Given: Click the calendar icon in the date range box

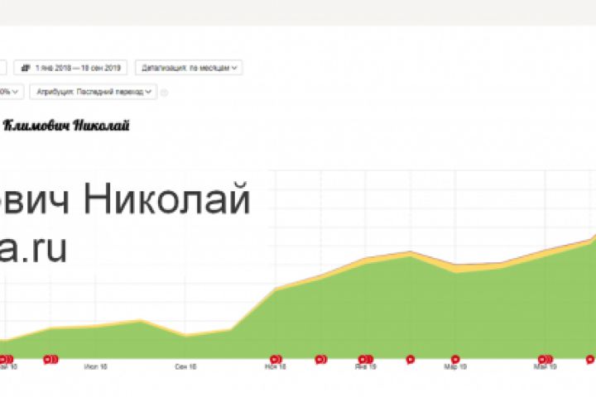Looking at the screenshot, I should (26, 68).
